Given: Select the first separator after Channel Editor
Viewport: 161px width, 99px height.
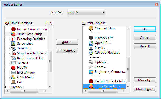Looking at the screenshot, I should click(x=95, y=33).
